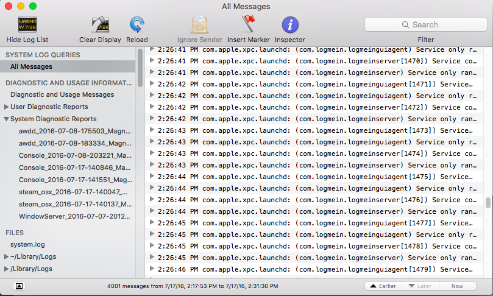Expand the logmeinguiagent[1473] message
This screenshot has width=493, height=296.
pos(152,130)
